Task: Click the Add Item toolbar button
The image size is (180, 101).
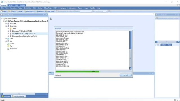Action: (x=39, y=11)
